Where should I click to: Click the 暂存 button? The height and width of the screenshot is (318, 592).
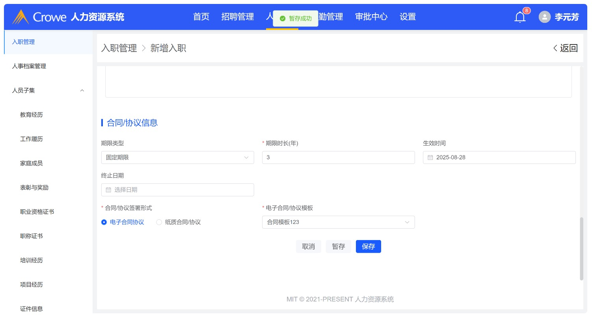click(338, 246)
